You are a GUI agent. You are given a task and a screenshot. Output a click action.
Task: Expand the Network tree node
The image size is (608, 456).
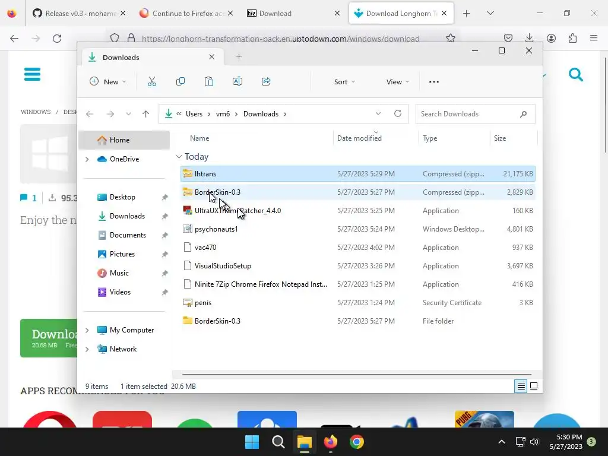(x=87, y=349)
